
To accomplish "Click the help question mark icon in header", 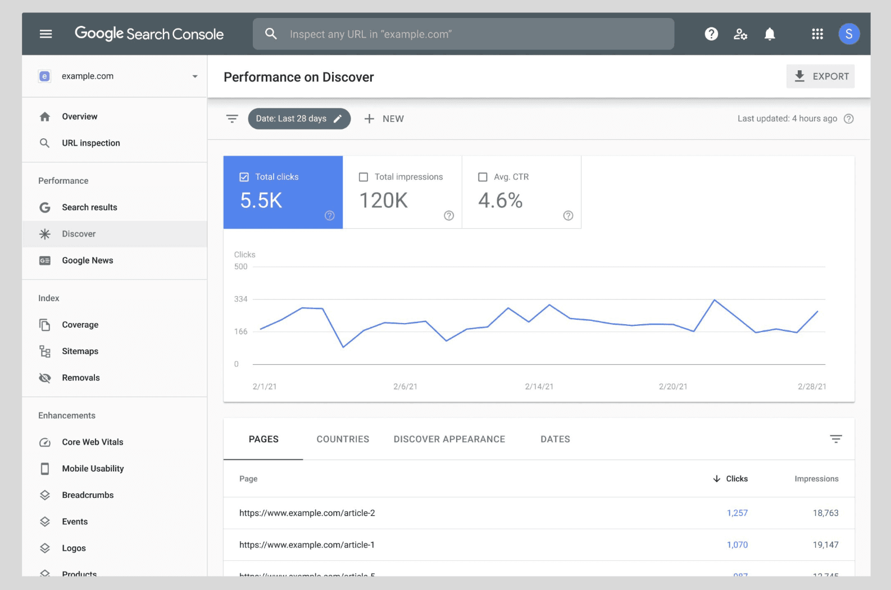I will [711, 34].
